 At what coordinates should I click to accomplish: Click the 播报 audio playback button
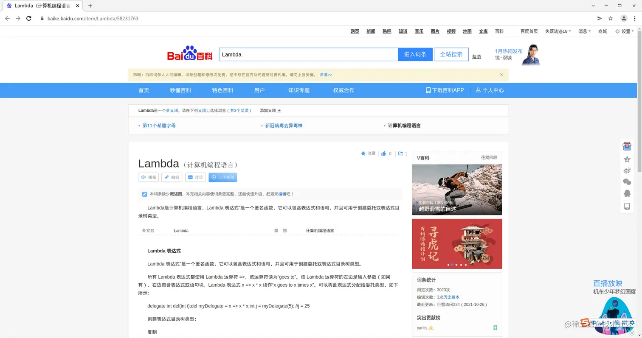[x=149, y=177]
